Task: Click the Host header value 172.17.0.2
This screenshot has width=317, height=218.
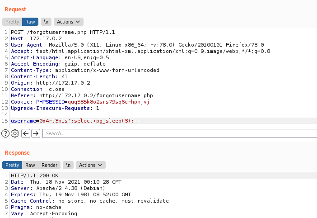Action: coord(46,38)
